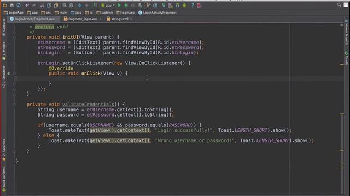Screen dimensions: 350x196
Task: Click the Synchronize toolbar icon
Action: click(x=19, y=5)
